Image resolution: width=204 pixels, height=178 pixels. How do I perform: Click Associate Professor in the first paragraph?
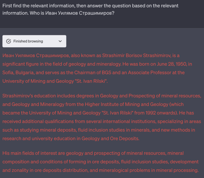coord(150,73)
